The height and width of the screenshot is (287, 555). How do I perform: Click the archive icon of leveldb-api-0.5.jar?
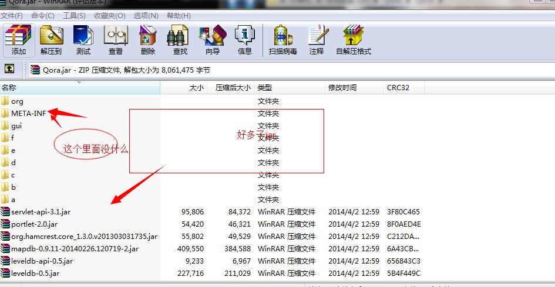(x=5, y=261)
